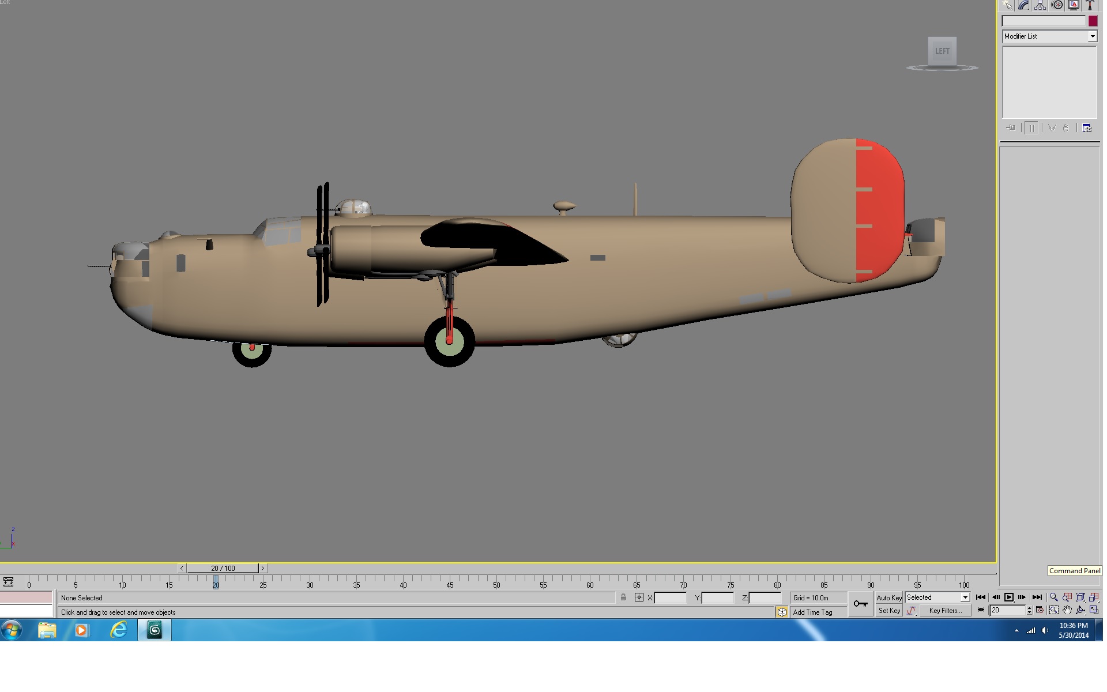Viewport: 1107px width, 692px height.
Task: Select the Zoom viewport tool
Action: point(1053,597)
